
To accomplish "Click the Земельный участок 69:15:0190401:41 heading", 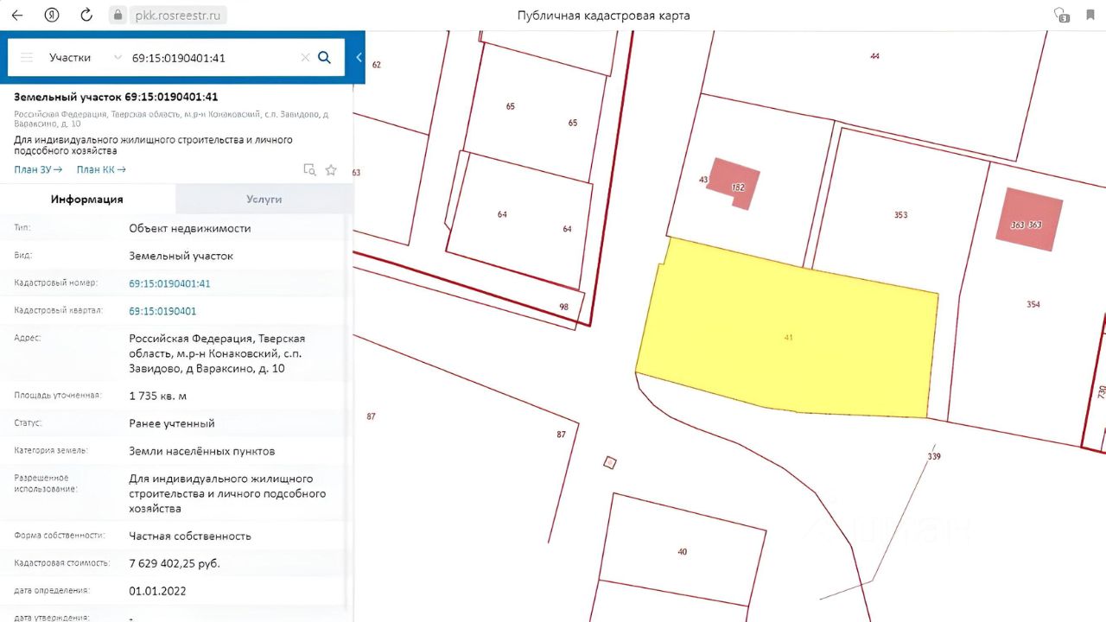I will [116, 97].
